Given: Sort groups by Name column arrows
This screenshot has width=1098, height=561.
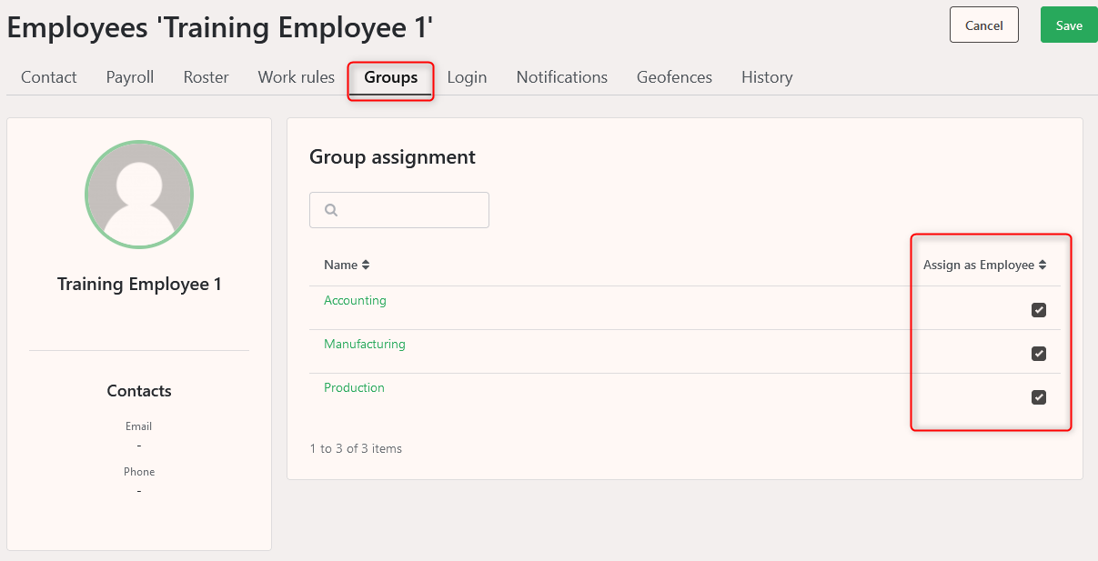Looking at the screenshot, I should 366,265.
